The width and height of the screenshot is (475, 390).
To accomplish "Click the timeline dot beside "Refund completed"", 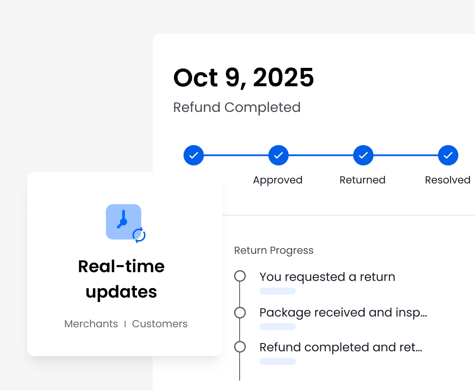I will pos(240,347).
